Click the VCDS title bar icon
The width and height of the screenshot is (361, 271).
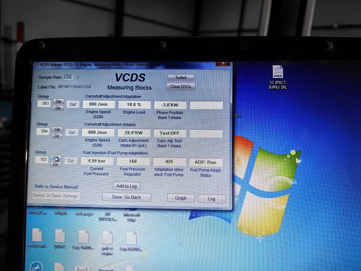point(36,65)
